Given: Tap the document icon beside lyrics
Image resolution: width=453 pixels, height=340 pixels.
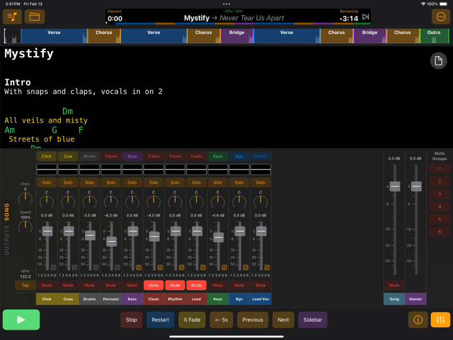Looking at the screenshot, I should 438,61.
